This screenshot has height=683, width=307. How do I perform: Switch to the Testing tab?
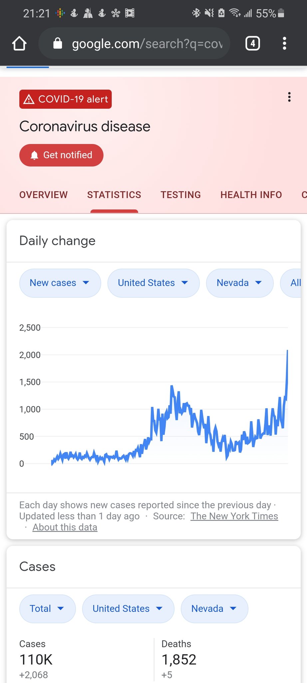[180, 195]
